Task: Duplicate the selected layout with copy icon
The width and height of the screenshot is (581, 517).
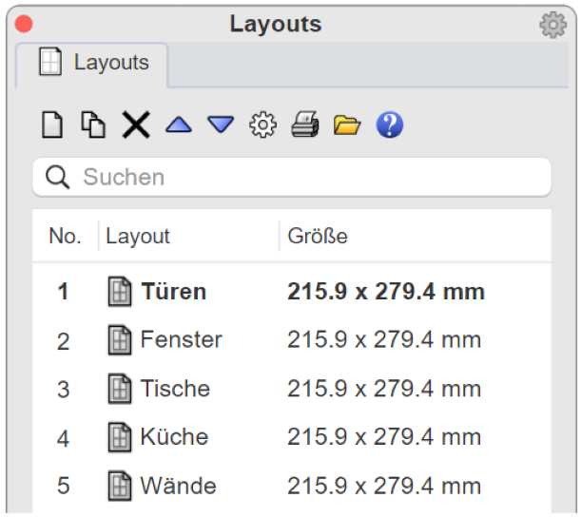Action: coord(93,124)
